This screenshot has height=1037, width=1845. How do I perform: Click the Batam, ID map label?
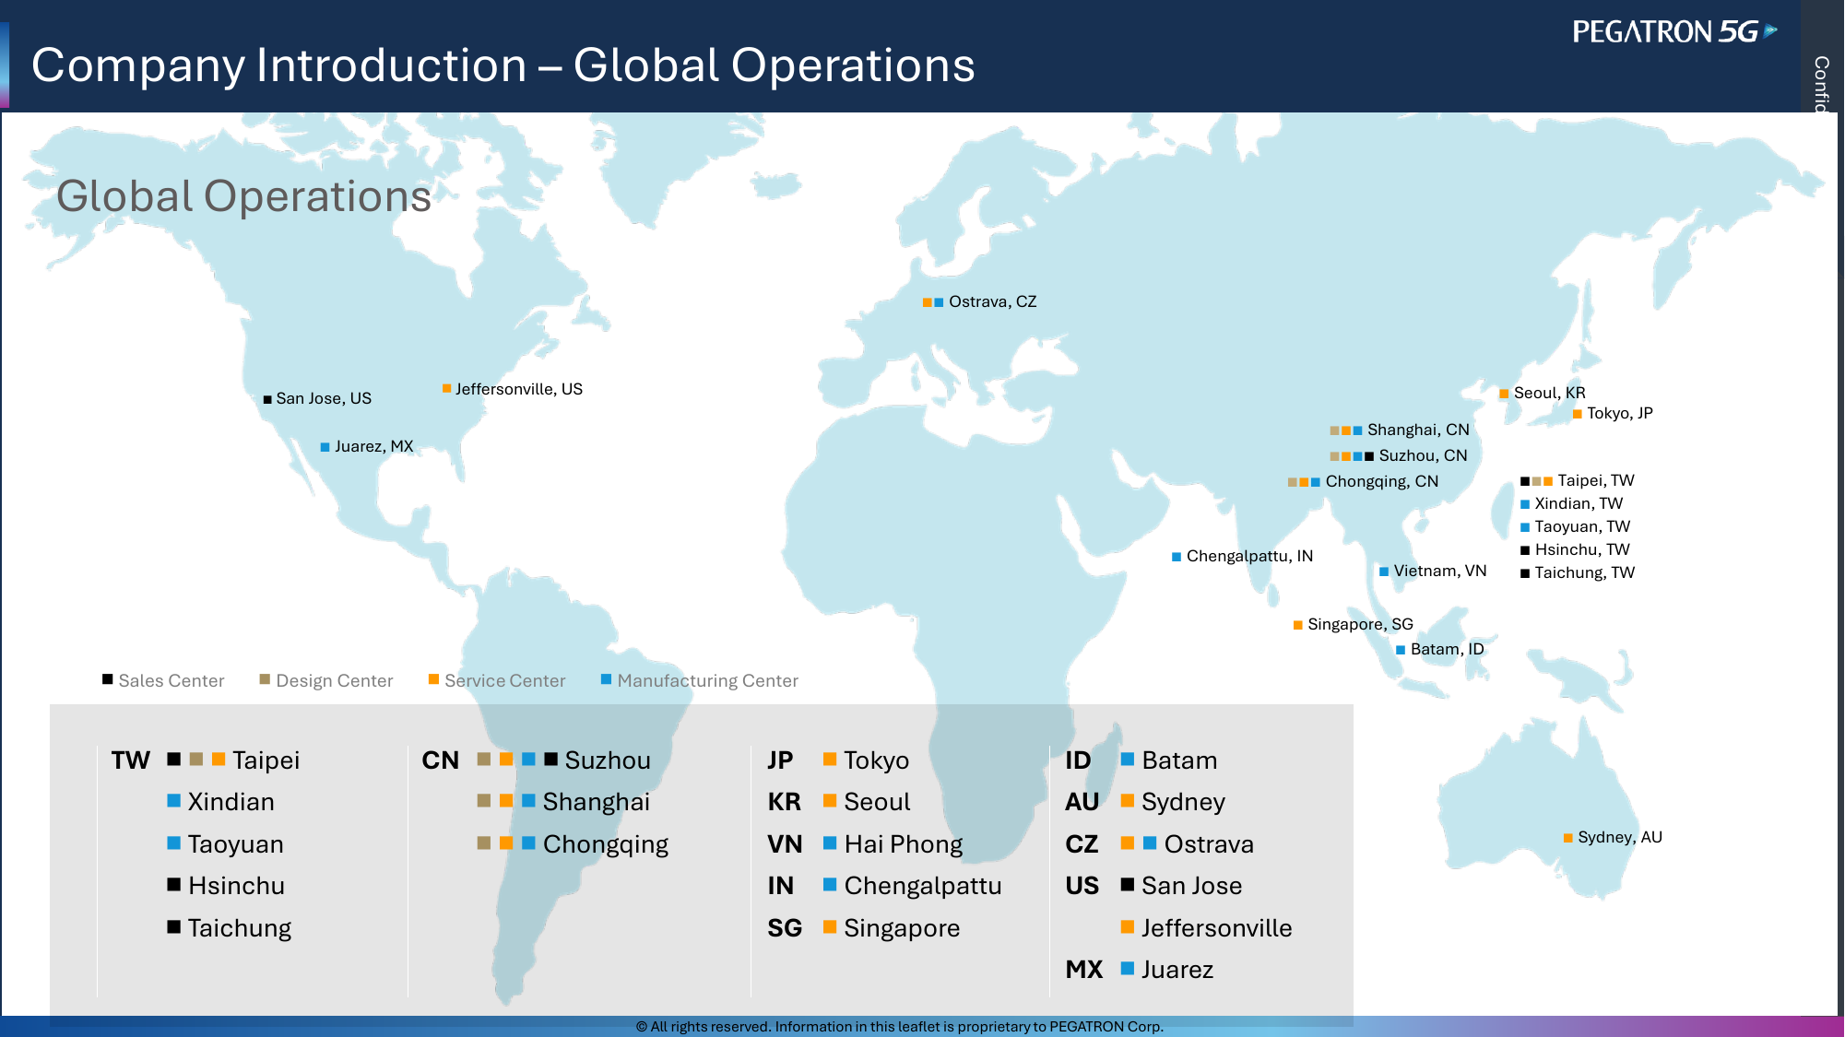point(1448,649)
